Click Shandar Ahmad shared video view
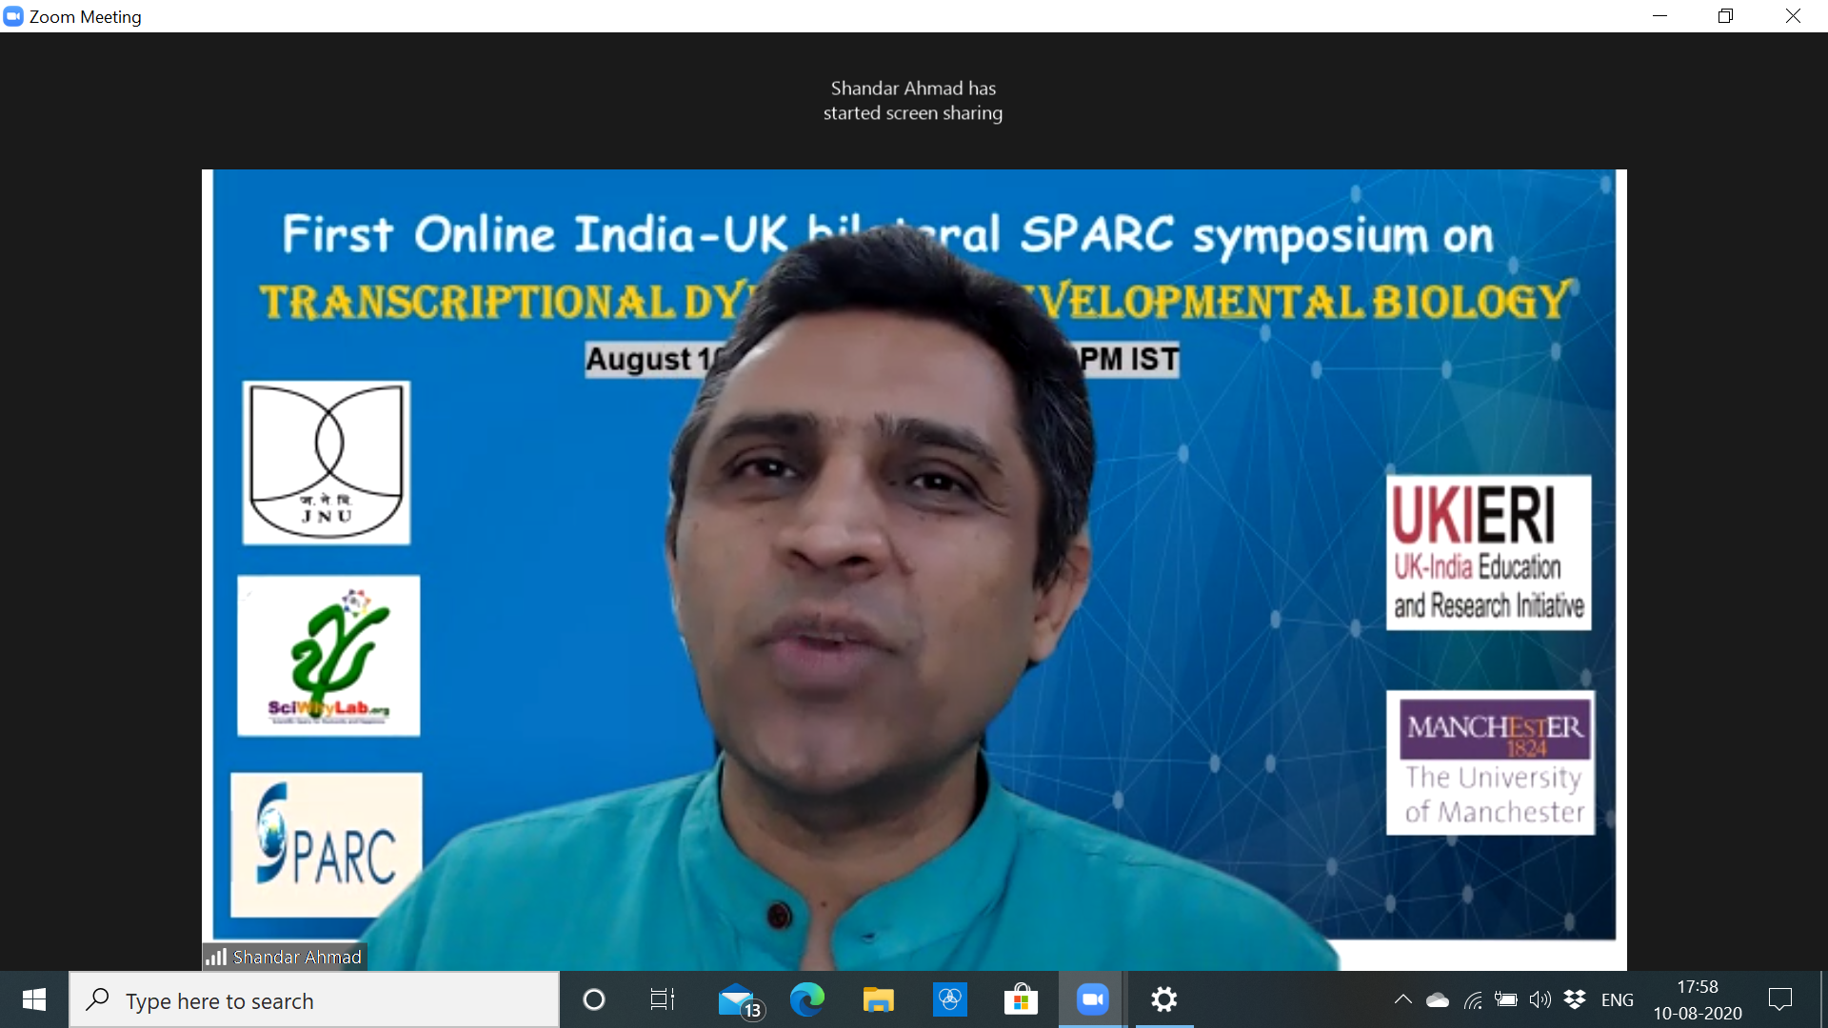The height and width of the screenshot is (1028, 1828). click(914, 569)
